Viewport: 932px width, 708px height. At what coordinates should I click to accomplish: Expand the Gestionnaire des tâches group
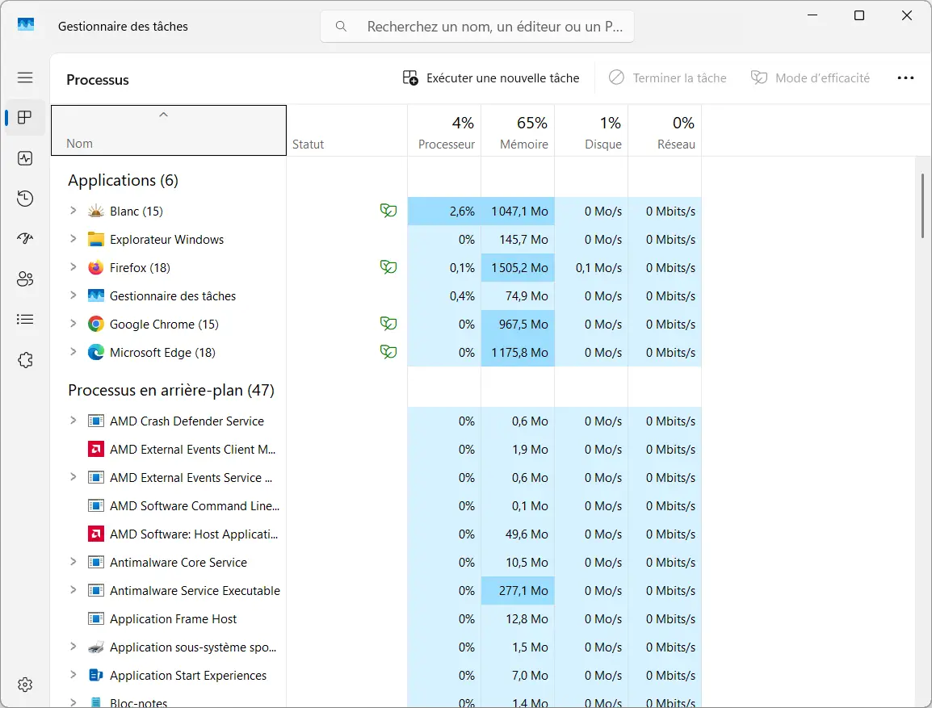(73, 295)
